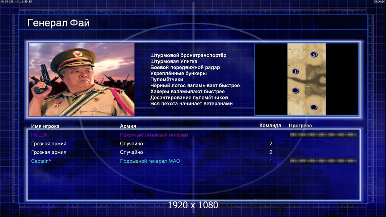Click team number 1 in Captain^ row
The height and width of the screenshot is (217, 386).
pyautogui.click(x=270, y=161)
